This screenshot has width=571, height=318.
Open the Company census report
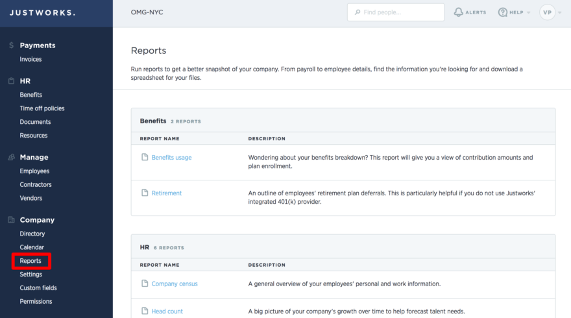[x=175, y=284]
